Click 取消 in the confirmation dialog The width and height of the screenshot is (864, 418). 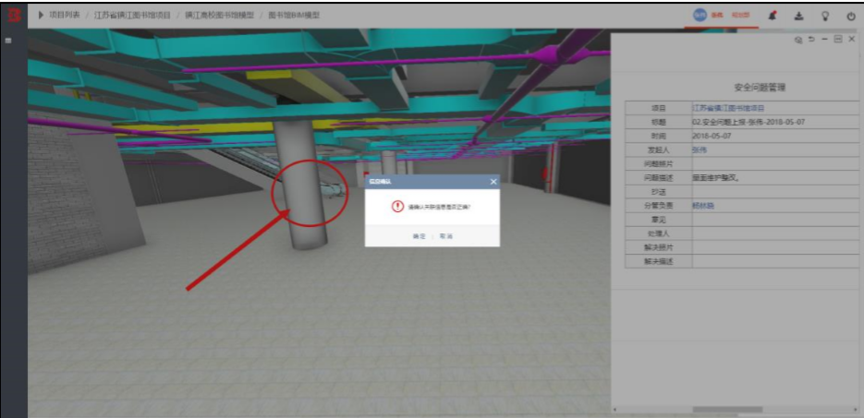point(445,236)
